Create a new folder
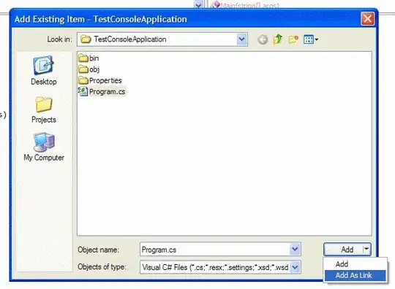The width and height of the screenshot is (395, 289). (293, 39)
